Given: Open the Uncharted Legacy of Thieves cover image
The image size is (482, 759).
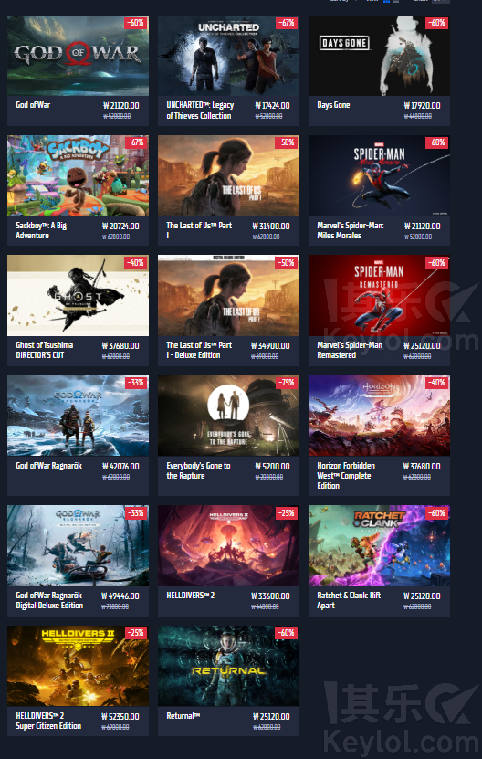Looking at the screenshot, I should point(228,56).
